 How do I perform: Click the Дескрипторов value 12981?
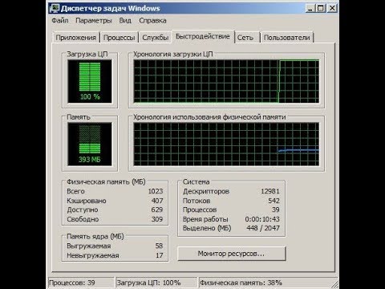pyautogui.click(x=270, y=191)
